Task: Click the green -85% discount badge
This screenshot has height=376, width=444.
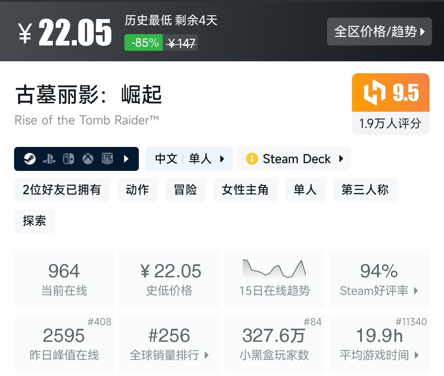Action: [143, 43]
